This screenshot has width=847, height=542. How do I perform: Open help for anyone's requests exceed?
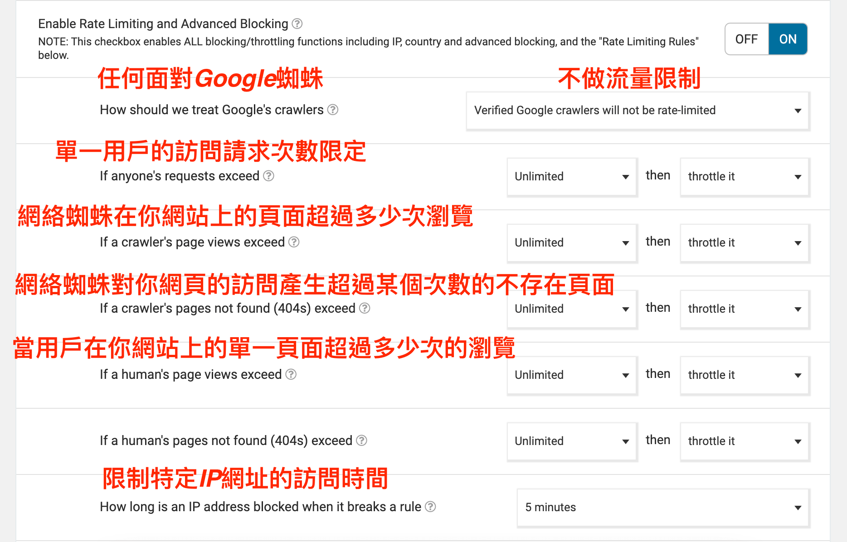tap(268, 176)
